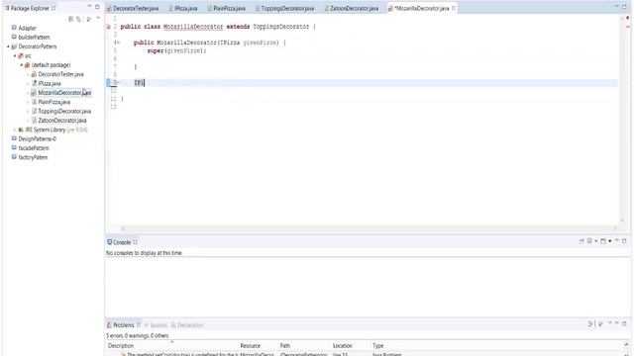This screenshot has height=356, width=634.
Task: Click Display Selected Console icon
Action: coord(589,241)
